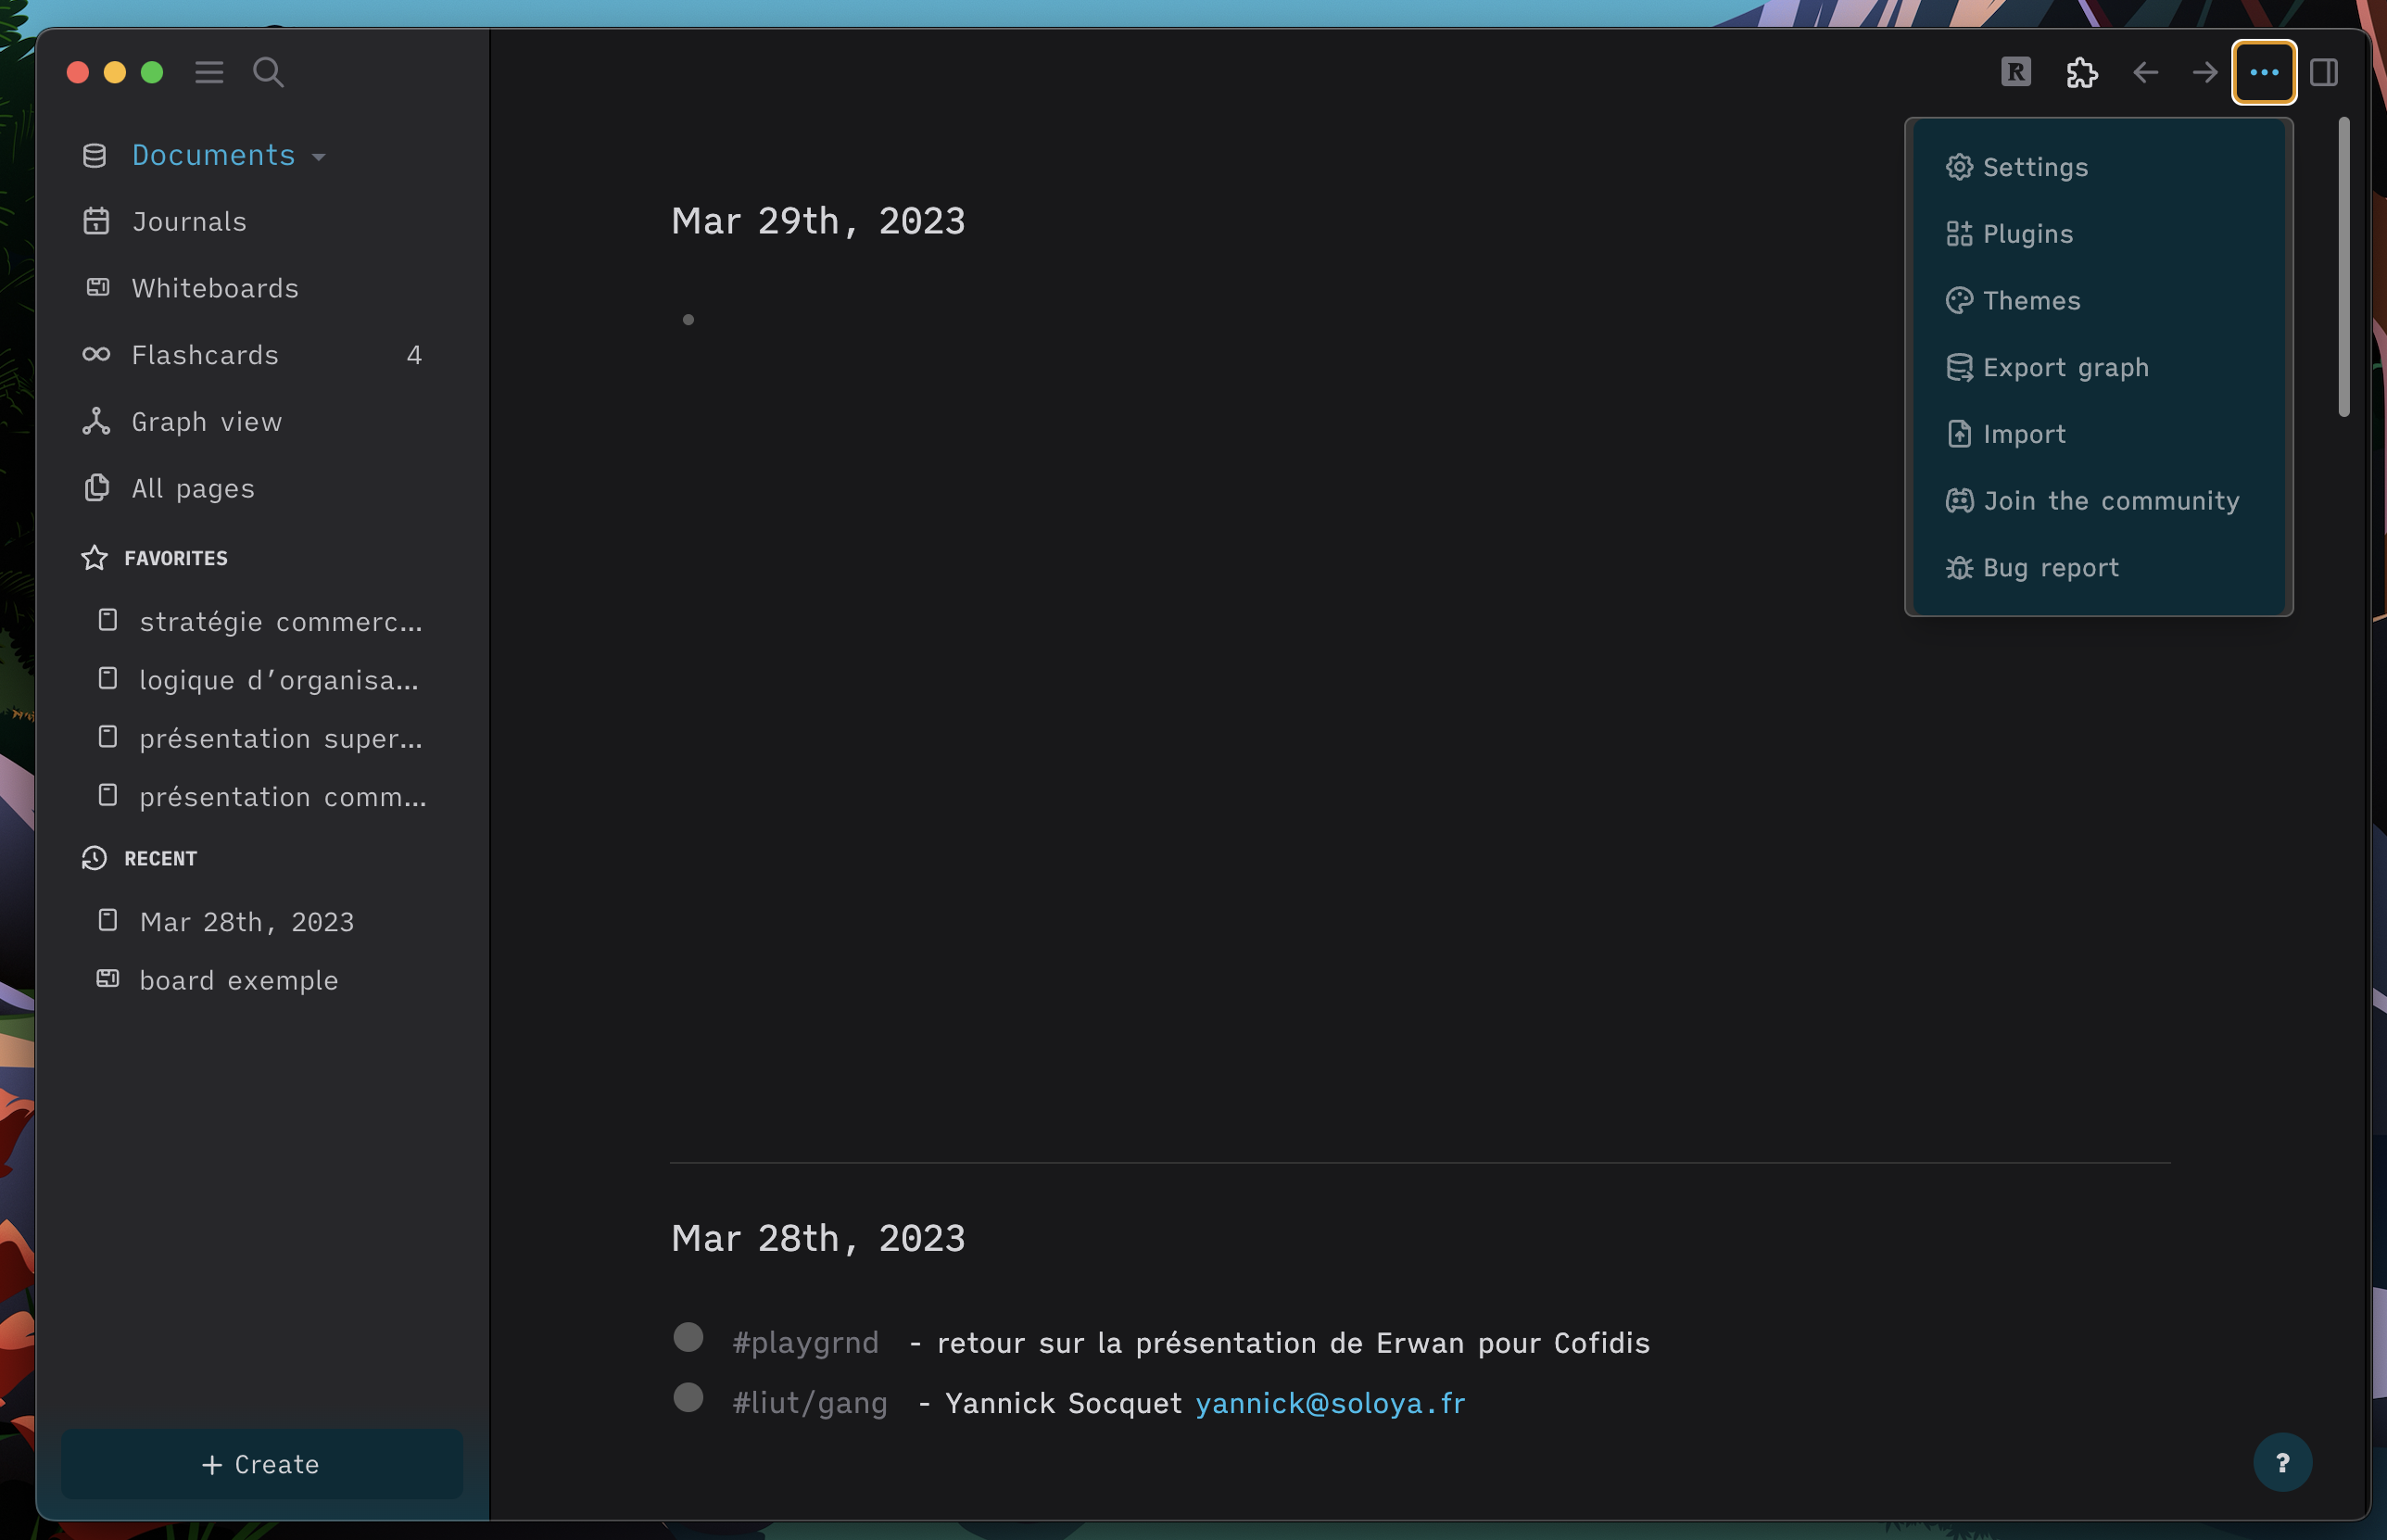Open Settings from the menu
This screenshot has width=2387, height=1540.
[x=2035, y=167]
